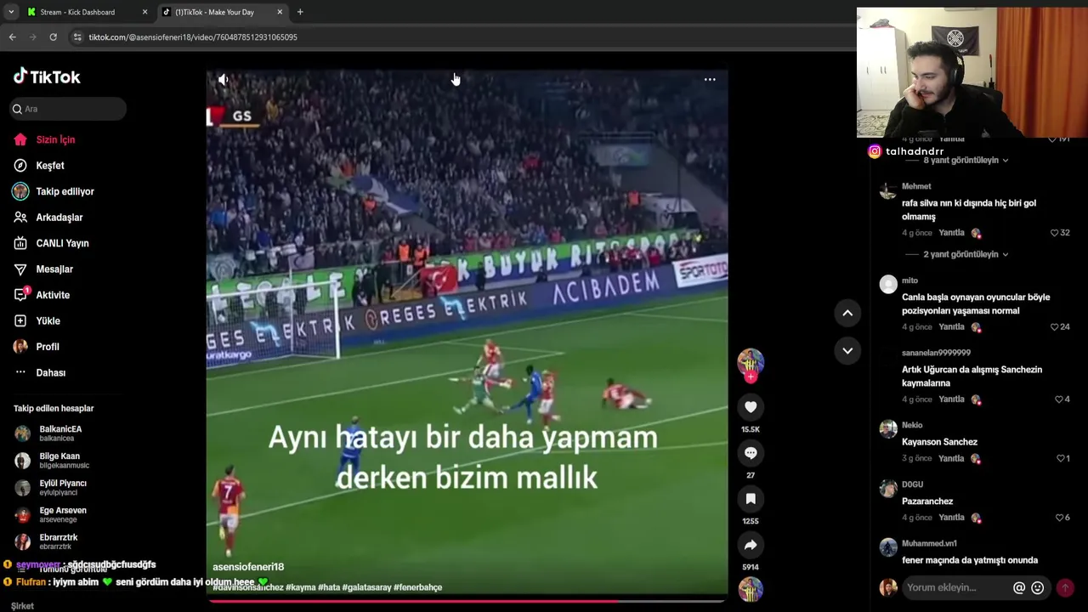
Task: Open the Keşfet page
Action: point(49,166)
